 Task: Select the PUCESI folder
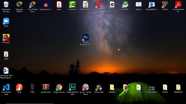pyautogui.click(x=165, y=87)
